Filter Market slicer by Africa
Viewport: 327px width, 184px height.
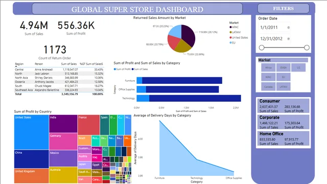point(268,67)
